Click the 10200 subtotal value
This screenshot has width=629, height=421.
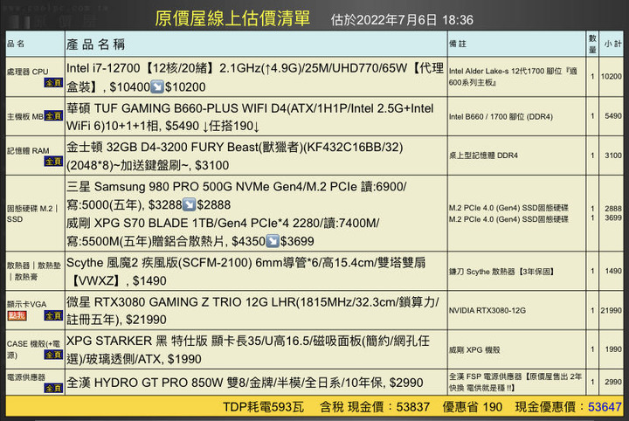click(x=612, y=76)
